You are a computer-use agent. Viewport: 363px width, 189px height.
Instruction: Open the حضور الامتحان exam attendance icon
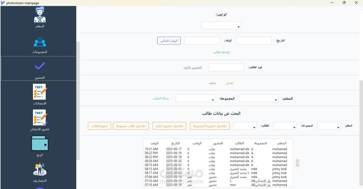coord(40,118)
